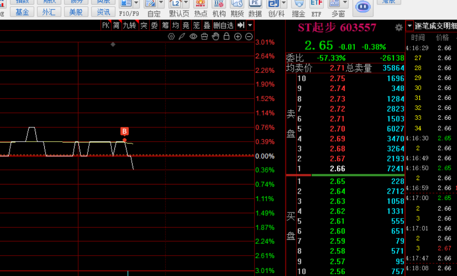Expand the chart toolbar dropdown arrow
The image size is (457, 276).
[x=250, y=25]
